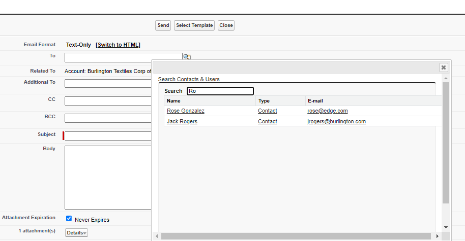Close the contact search popup with X
The height and width of the screenshot is (241, 465).
click(444, 67)
